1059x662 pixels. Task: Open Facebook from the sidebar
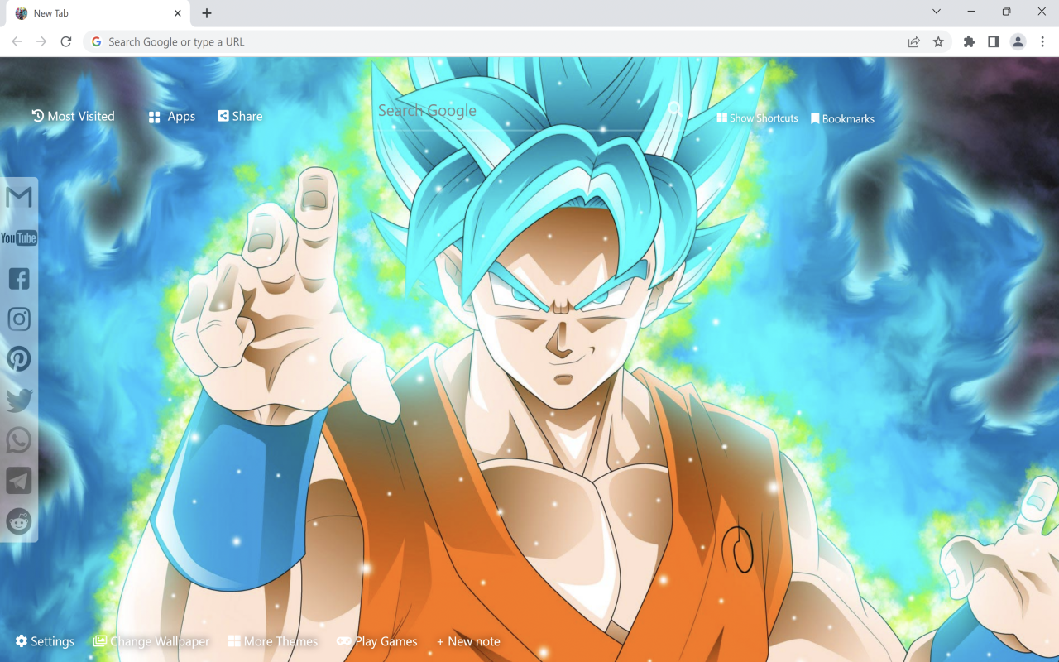coord(19,278)
